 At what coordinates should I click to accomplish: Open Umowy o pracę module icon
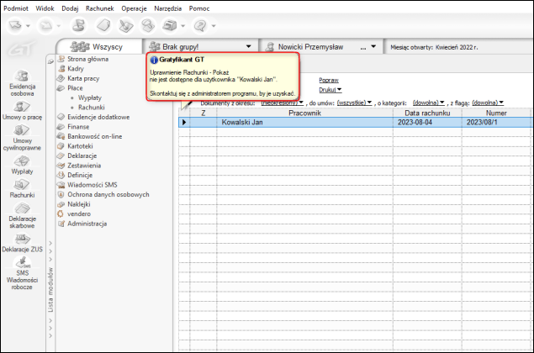[x=22, y=111]
